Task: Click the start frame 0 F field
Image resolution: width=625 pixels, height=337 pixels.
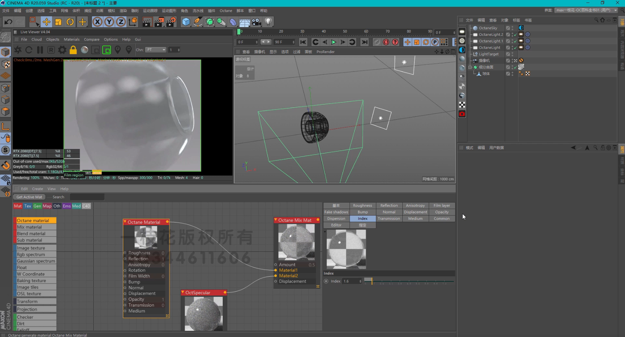Action: point(248,42)
